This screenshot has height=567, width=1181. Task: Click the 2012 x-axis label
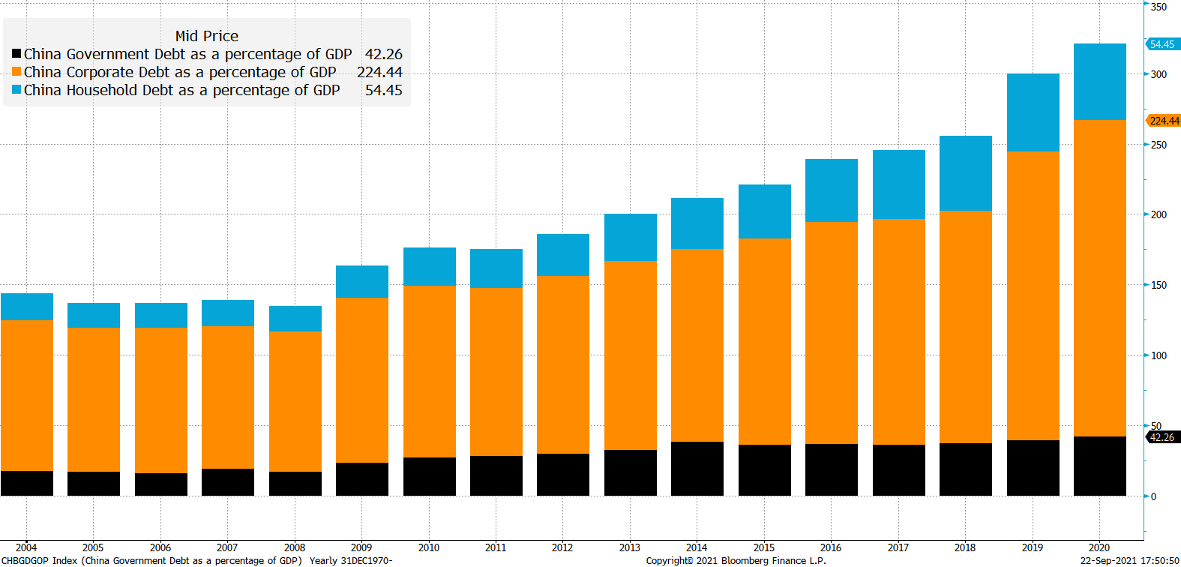coord(562,547)
